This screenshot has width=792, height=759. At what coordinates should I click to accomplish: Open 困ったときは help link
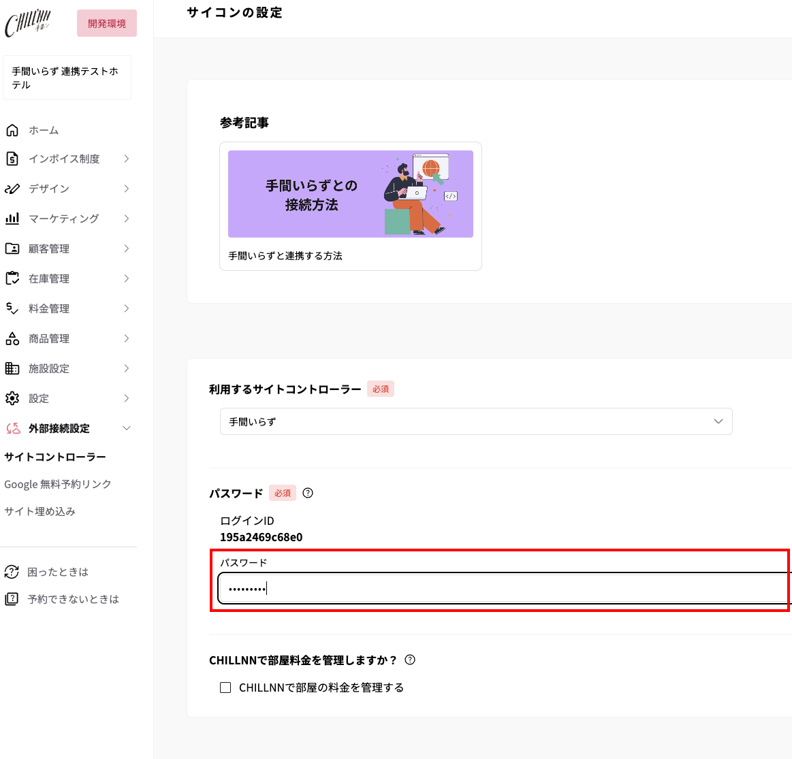pyautogui.click(x=58, y=572)
